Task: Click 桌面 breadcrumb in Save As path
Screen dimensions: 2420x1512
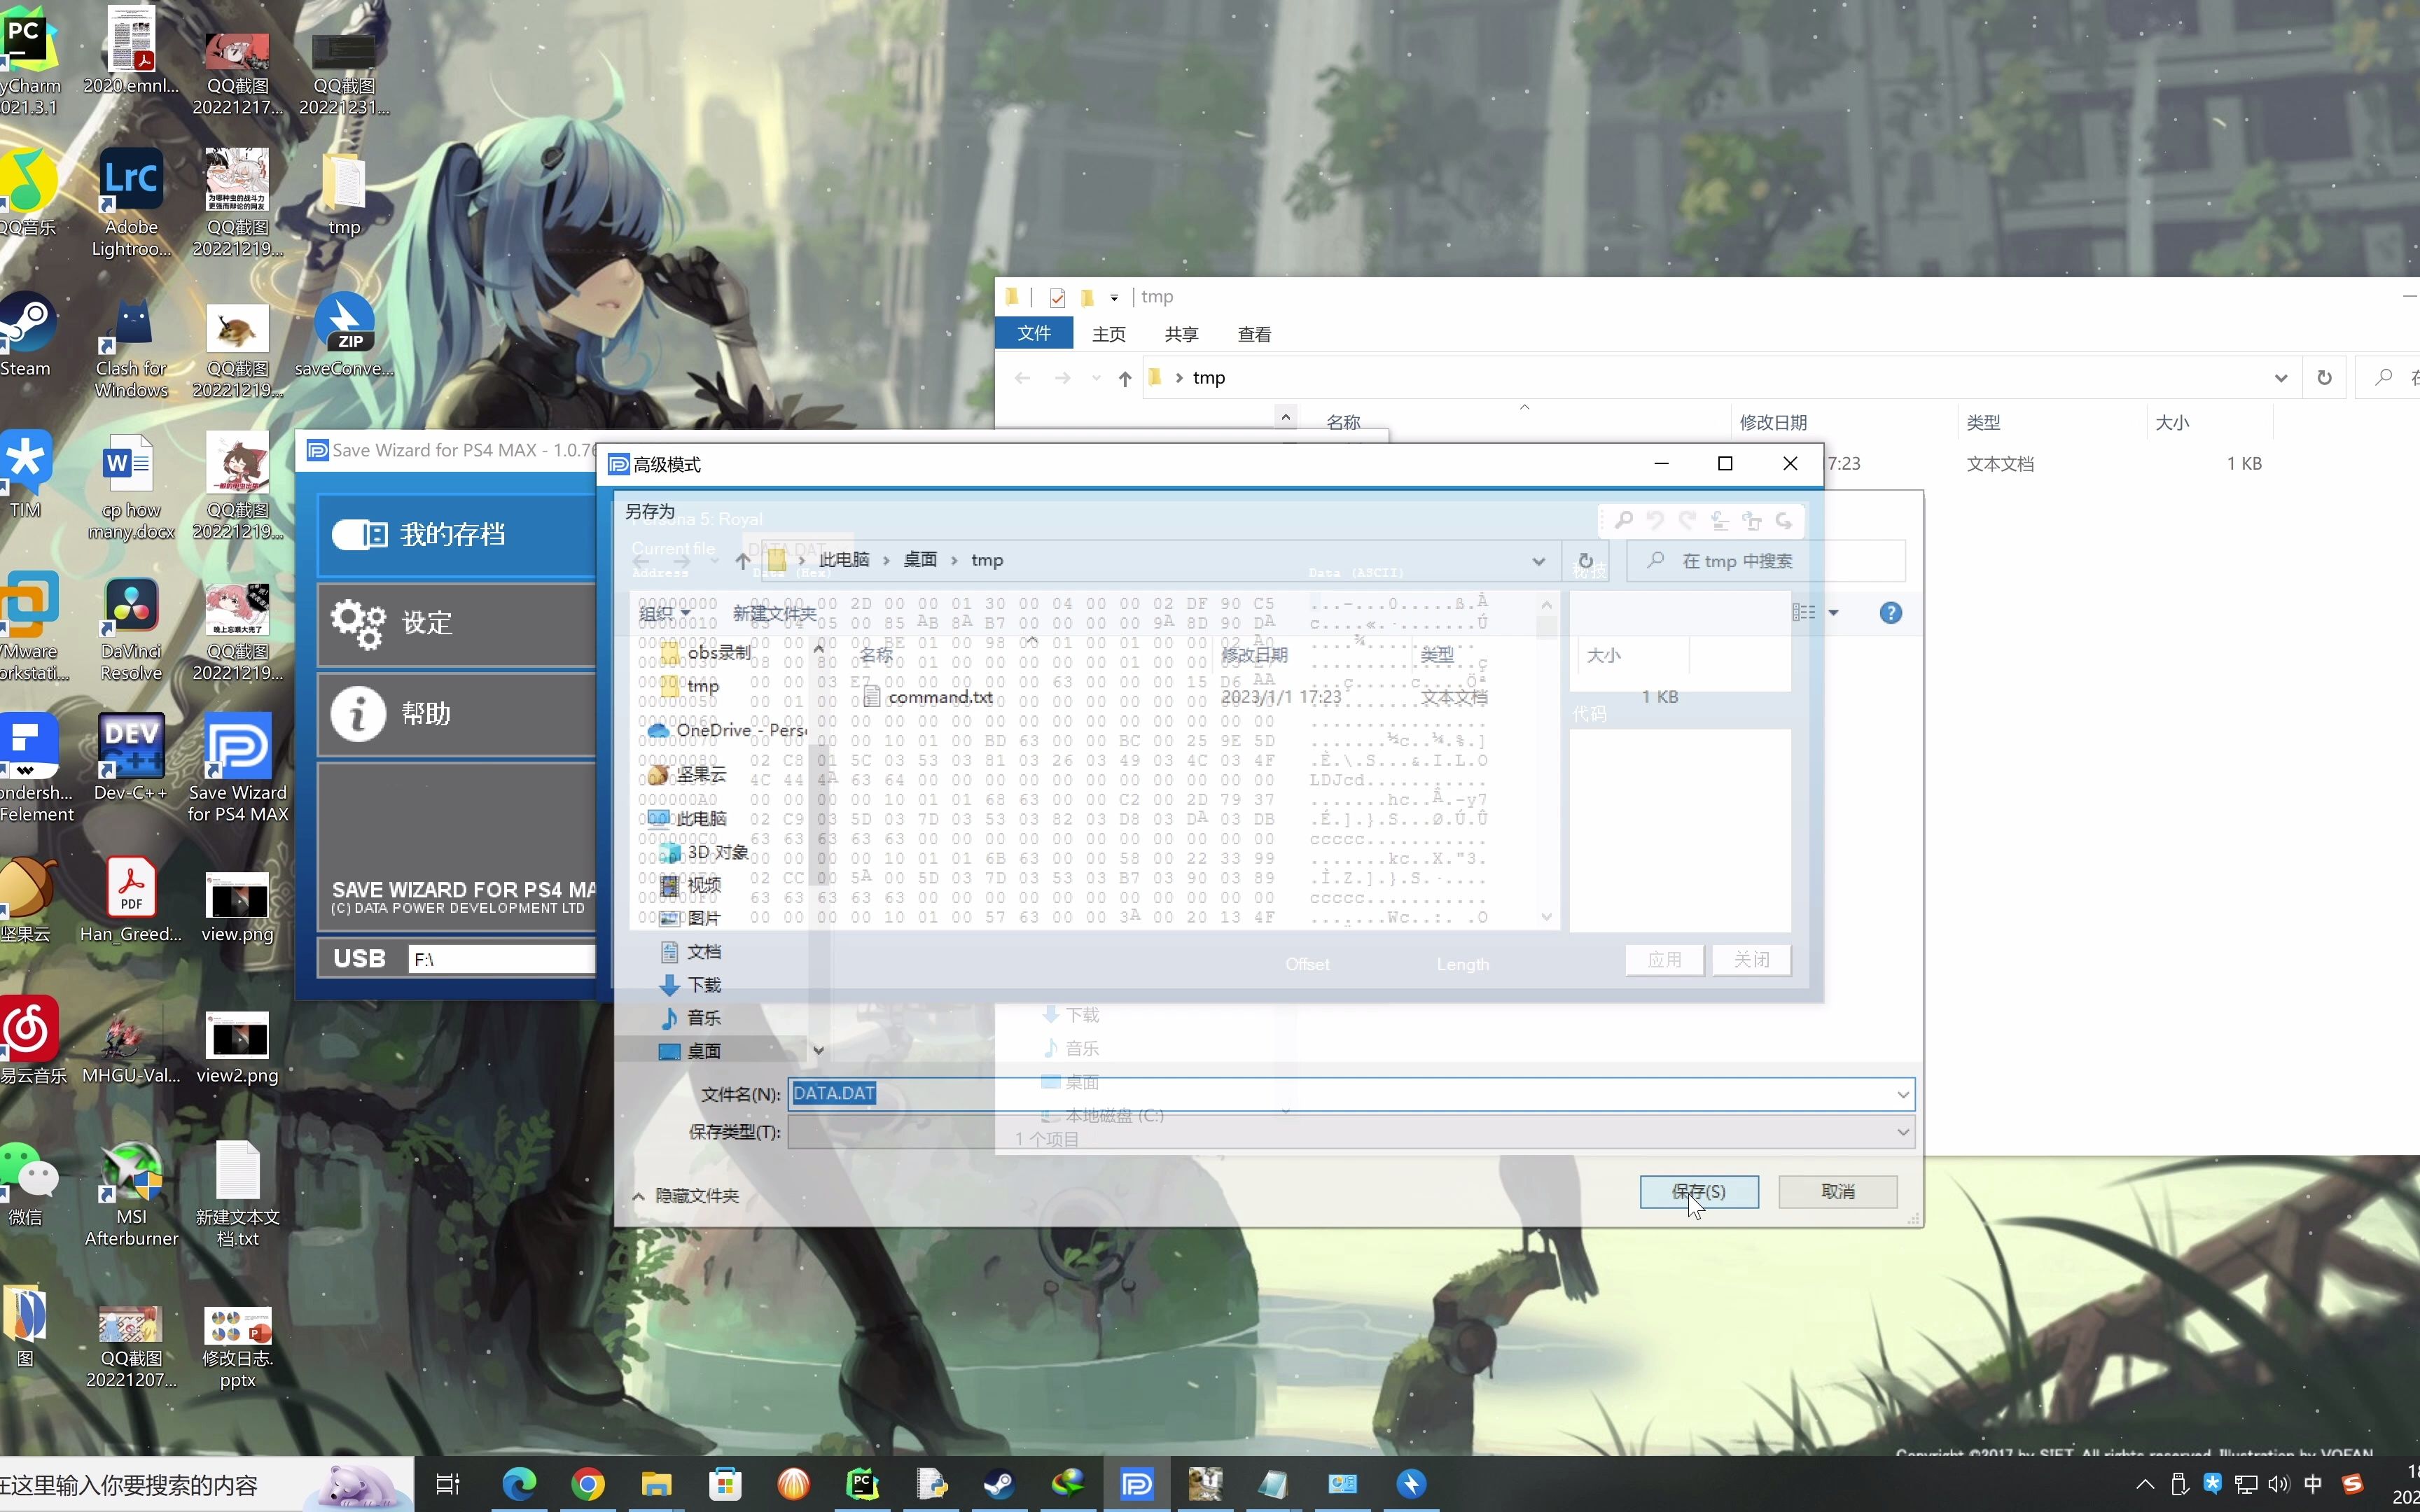Action: 920,560
